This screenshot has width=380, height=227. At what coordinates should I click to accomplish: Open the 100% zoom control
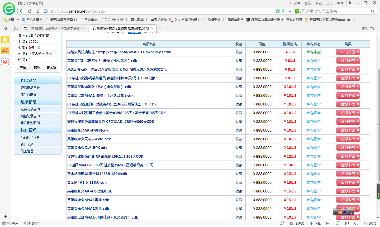[370, 223]
